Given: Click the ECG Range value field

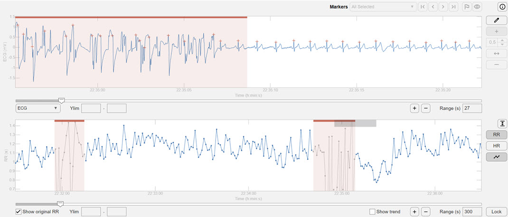Looking at the screenshot, I should click(x=472, y=108).
